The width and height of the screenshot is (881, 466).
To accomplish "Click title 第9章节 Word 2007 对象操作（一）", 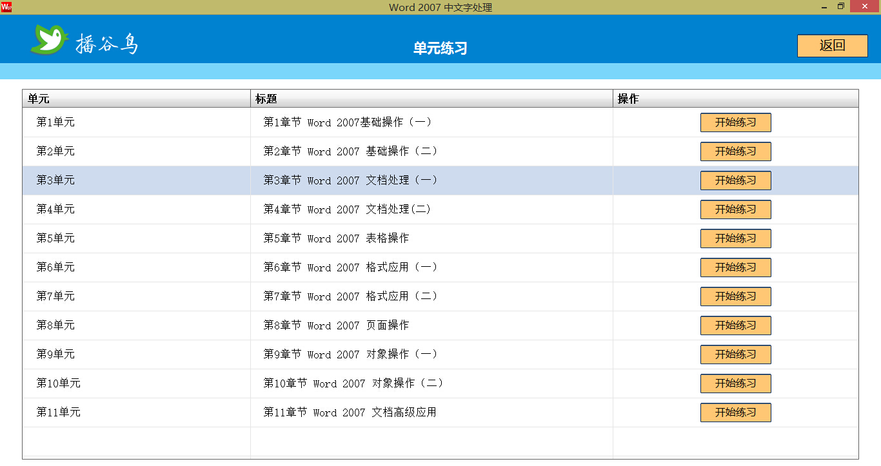I will pyautogui.click(x=350, y=354).
